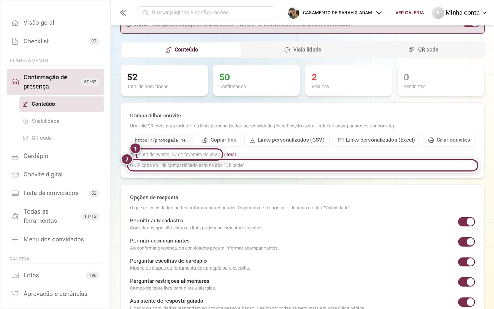
Task: Download Links personalizados (Excel)
Action: point(376,140)
